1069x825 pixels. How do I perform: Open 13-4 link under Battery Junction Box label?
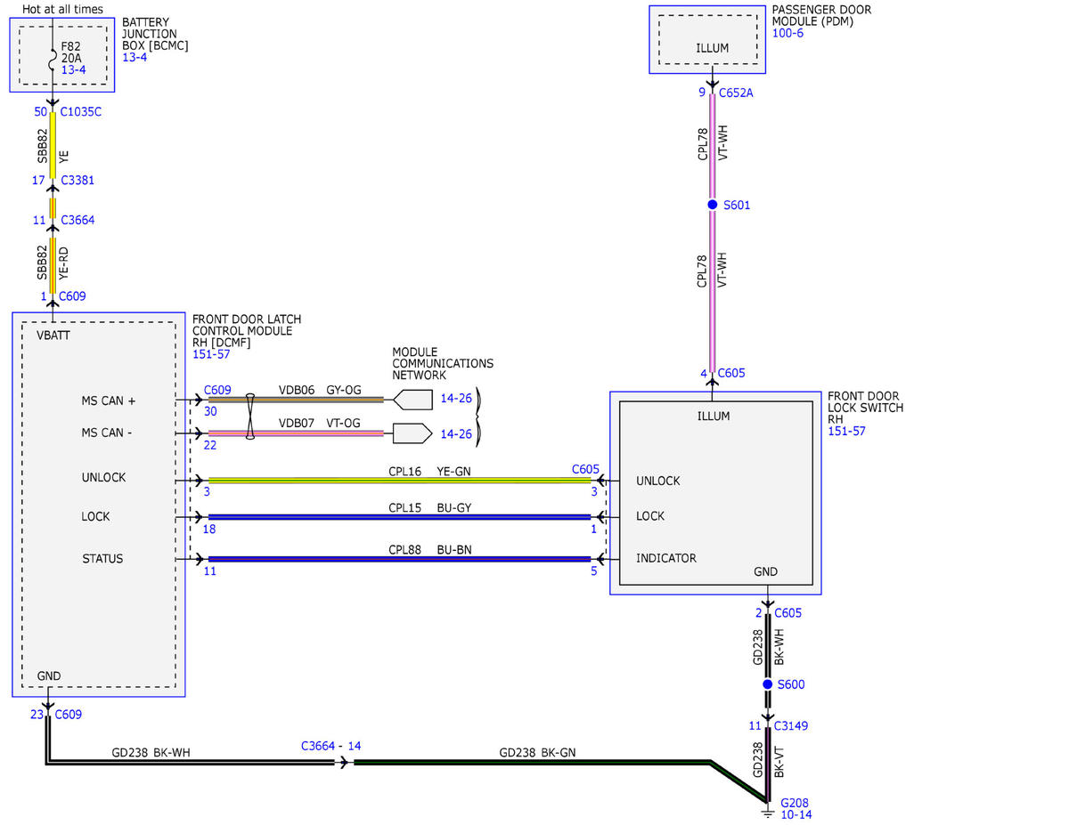pos(134,57)
